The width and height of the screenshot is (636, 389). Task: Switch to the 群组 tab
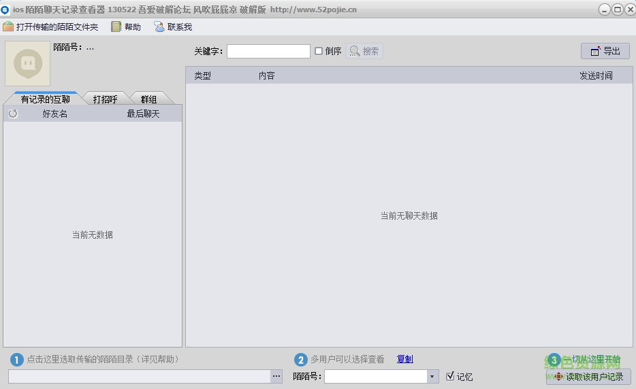point(148,99)
